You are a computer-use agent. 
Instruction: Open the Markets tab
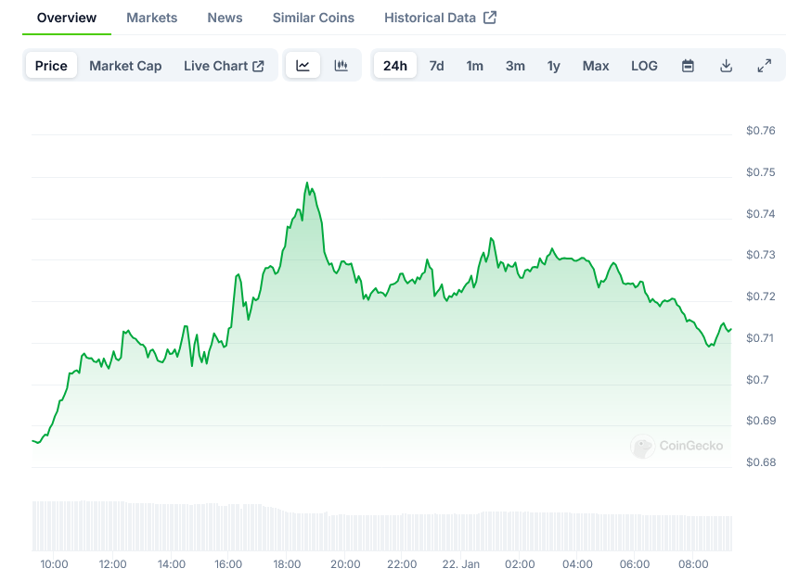(x=152, y=18)
